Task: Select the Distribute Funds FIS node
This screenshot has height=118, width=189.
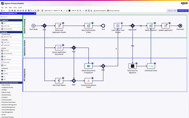Action: [x=151, y=66]
